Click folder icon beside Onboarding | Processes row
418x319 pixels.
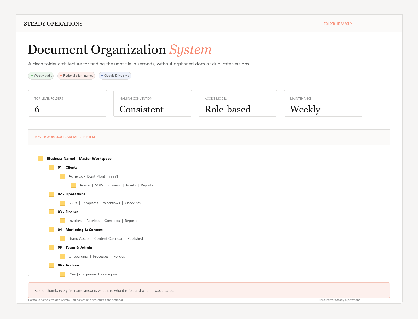click(x=62, y=256)
